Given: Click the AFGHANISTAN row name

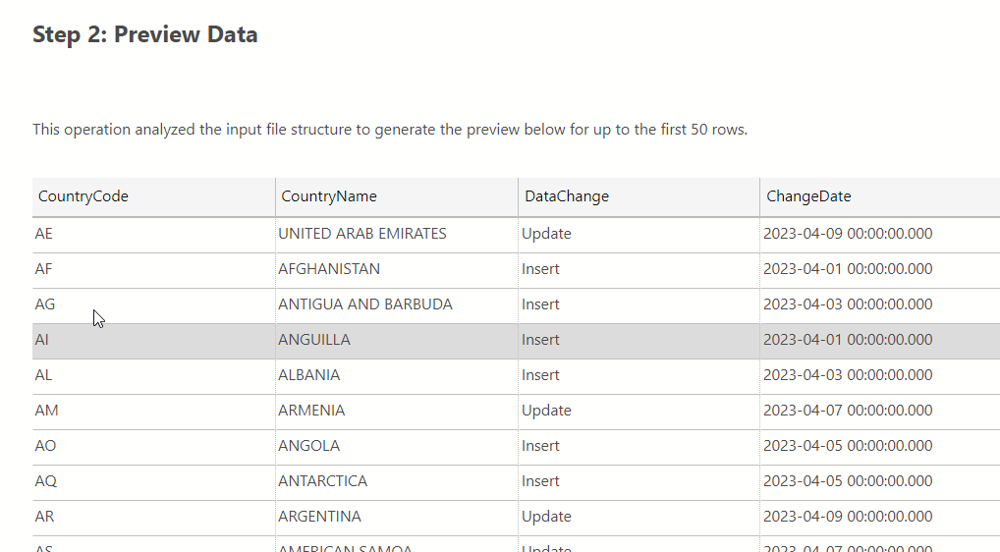Looking at the screenshot, I should pos(329,269).
